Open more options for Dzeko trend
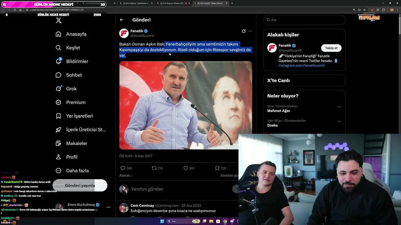Image resolution: width=401 pixels, height=225 pixels. pyautogui.click(x=339, y=121)
